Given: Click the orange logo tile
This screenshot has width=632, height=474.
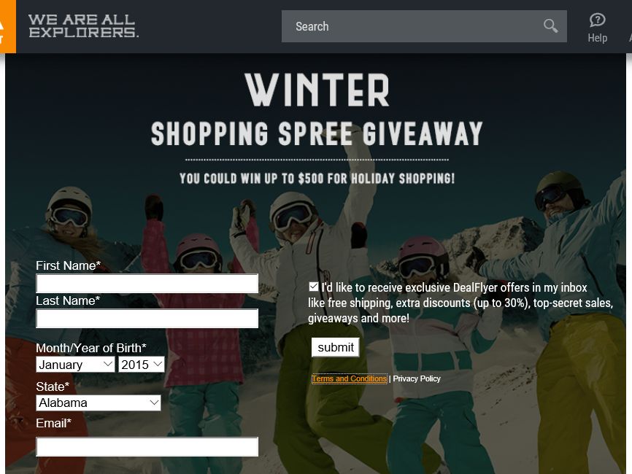Looking at the screenshot, I should (x=7, y=26).
